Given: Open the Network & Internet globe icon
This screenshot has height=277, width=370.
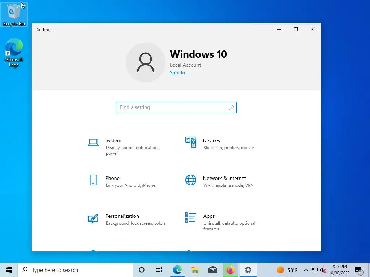Looking at the screenshot, I should 191,180.
